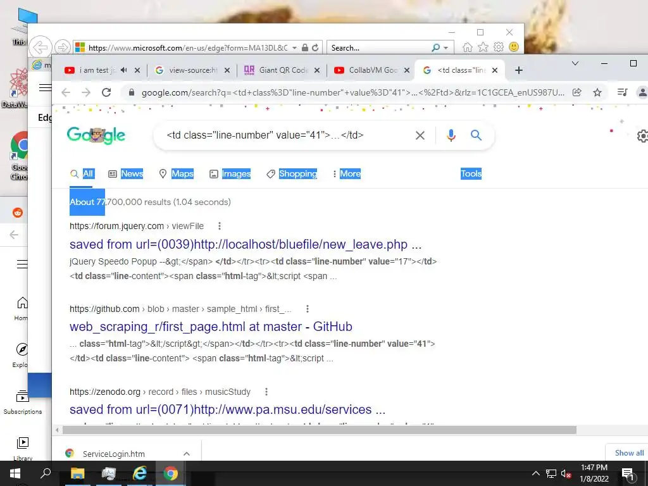Switch to Internet Explorer on the taskbar
This screenshot has width=648, height=486.
[x=140, y=473]
